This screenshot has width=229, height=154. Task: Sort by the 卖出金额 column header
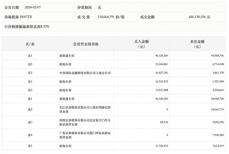click(197, 44)
